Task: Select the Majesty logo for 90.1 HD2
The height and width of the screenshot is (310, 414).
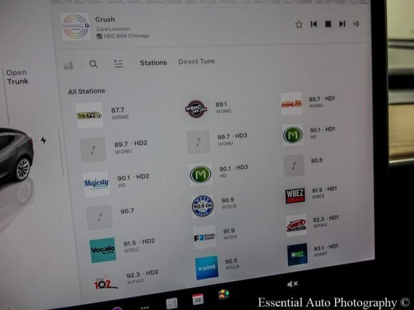Action: [96, 183]
